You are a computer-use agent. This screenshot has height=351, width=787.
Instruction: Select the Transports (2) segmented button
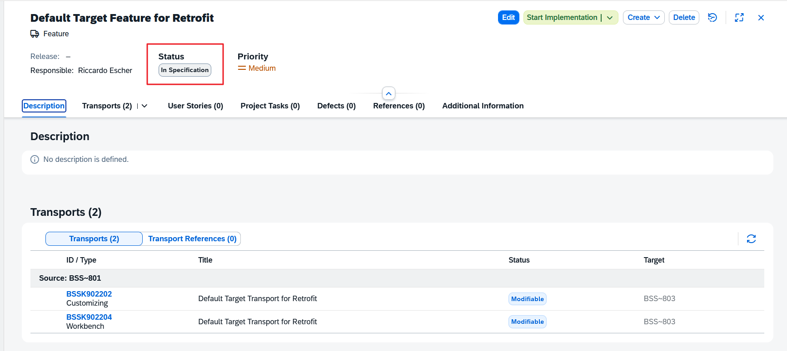[94, 239]
